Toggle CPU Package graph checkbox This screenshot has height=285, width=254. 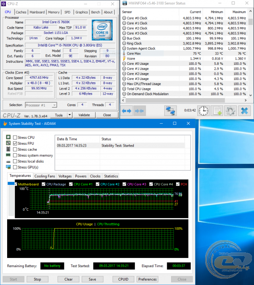pos(44,184)
